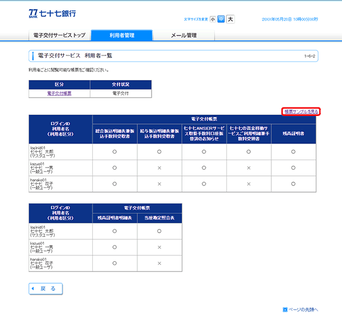
Task: Click kazuo01 × mark under 当座勘定照合表
Action: tap(160, 247)
